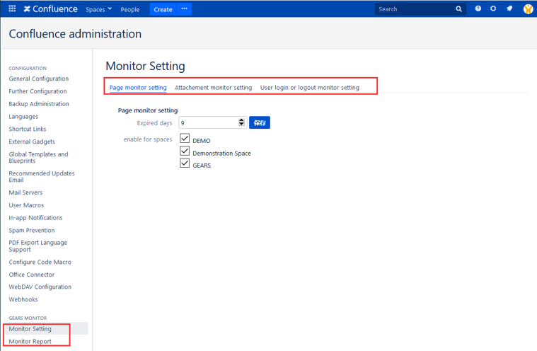
Task: Switch to Page monitor setting tab
Action: coord(138,87)
